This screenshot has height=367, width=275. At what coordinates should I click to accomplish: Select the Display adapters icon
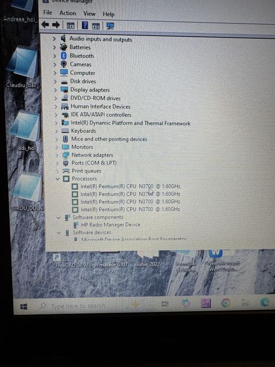pos(64,90)
